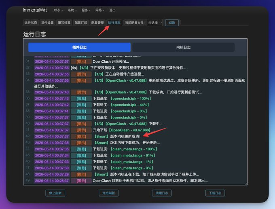275x209 pixels.
Task: Click the 当前配置文件 label
Action: pyautogui.click(x=135, y=23)
